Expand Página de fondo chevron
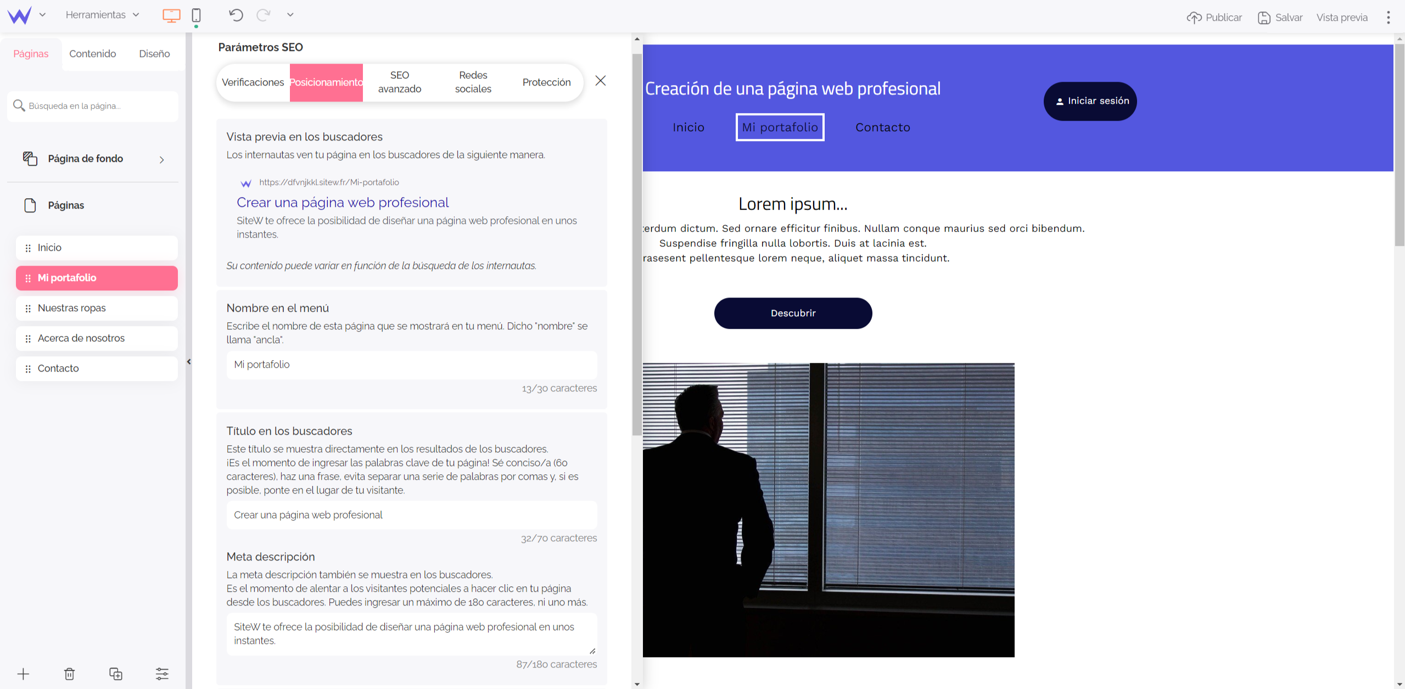The width and height of the screenshot is (1405, 689). pyautogui.click(x=161, y=160)
